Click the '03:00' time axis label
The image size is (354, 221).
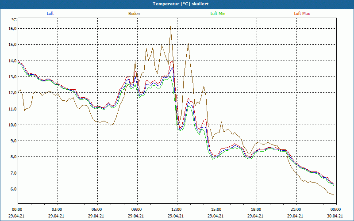click(x=58, y=210)
